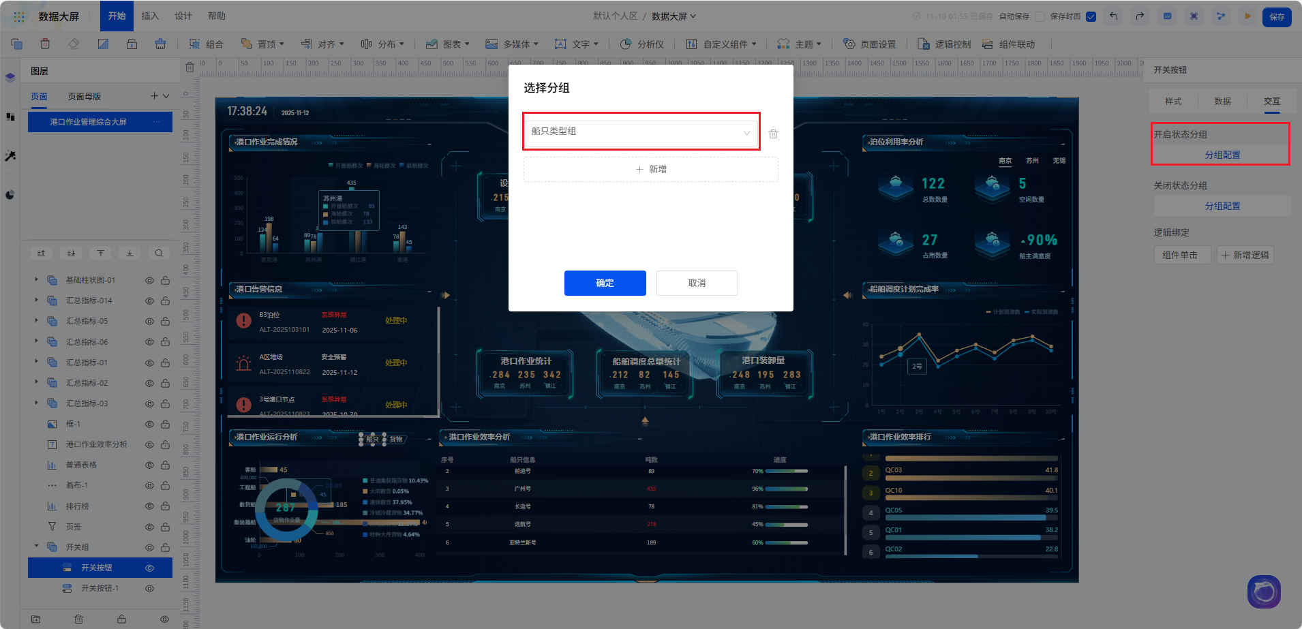Lock the 汇总指标-05 layer

pyautogui.click(x=165, y=322)
